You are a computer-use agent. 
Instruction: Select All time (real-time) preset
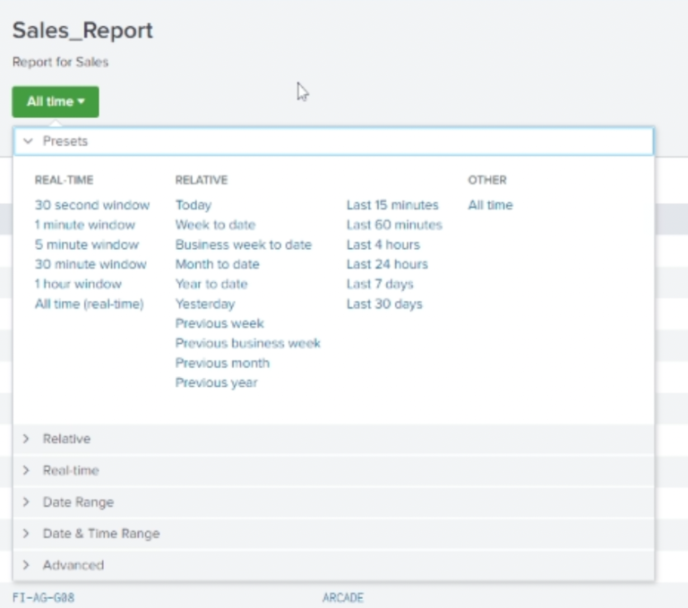tap(90, 304)
